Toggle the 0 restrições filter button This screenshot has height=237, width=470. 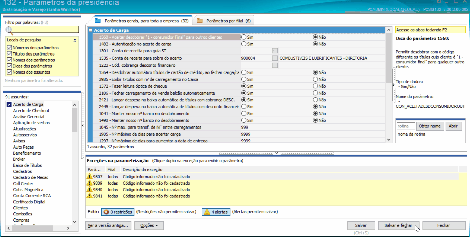(x=118, y=212)
